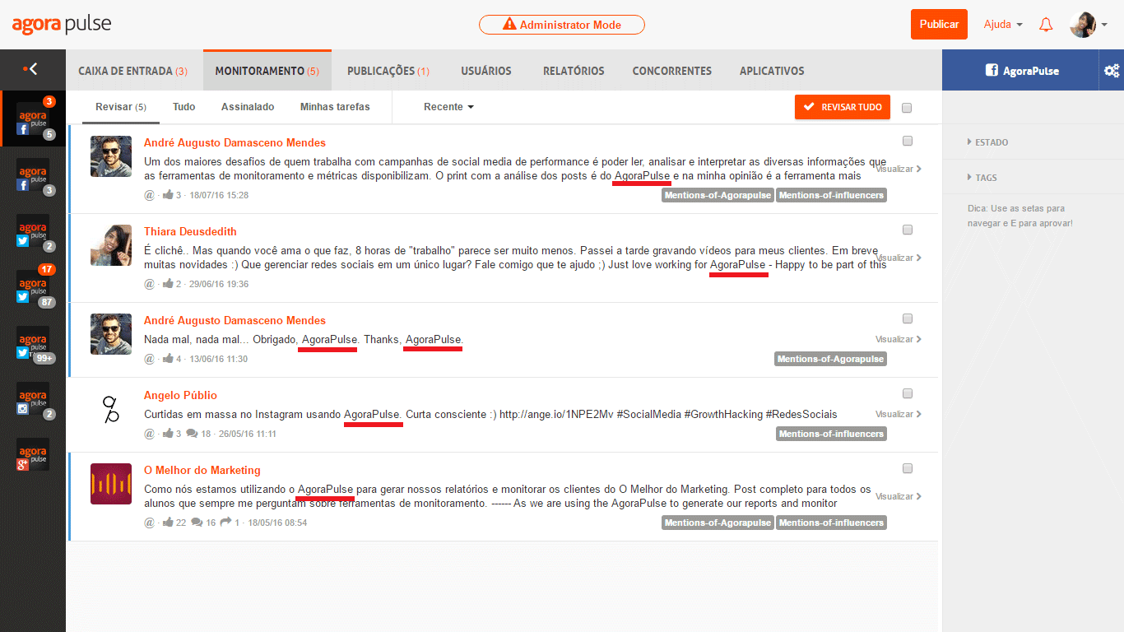Switch to the Monitoramento tab
Viewport: 1124px width, 632px height.
tap(267, 71)
